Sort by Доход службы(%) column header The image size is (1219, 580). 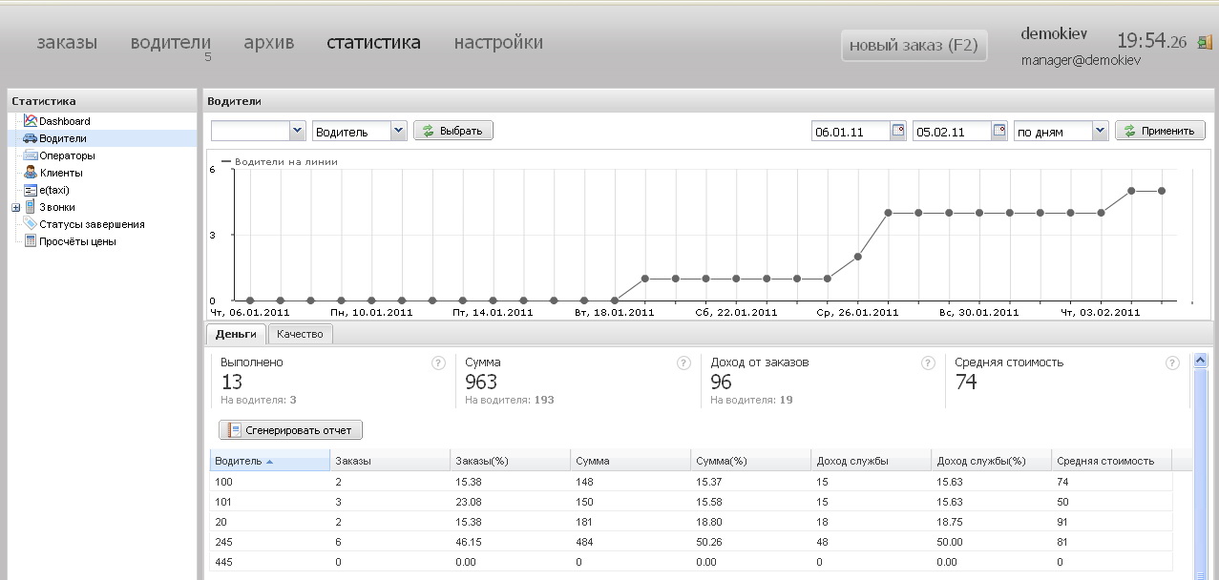pos(992,461)
